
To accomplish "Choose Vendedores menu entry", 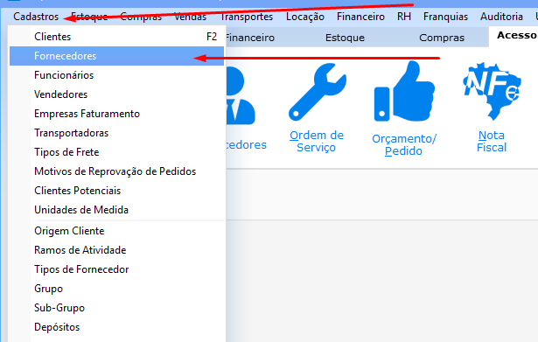I will coord(116,94).
